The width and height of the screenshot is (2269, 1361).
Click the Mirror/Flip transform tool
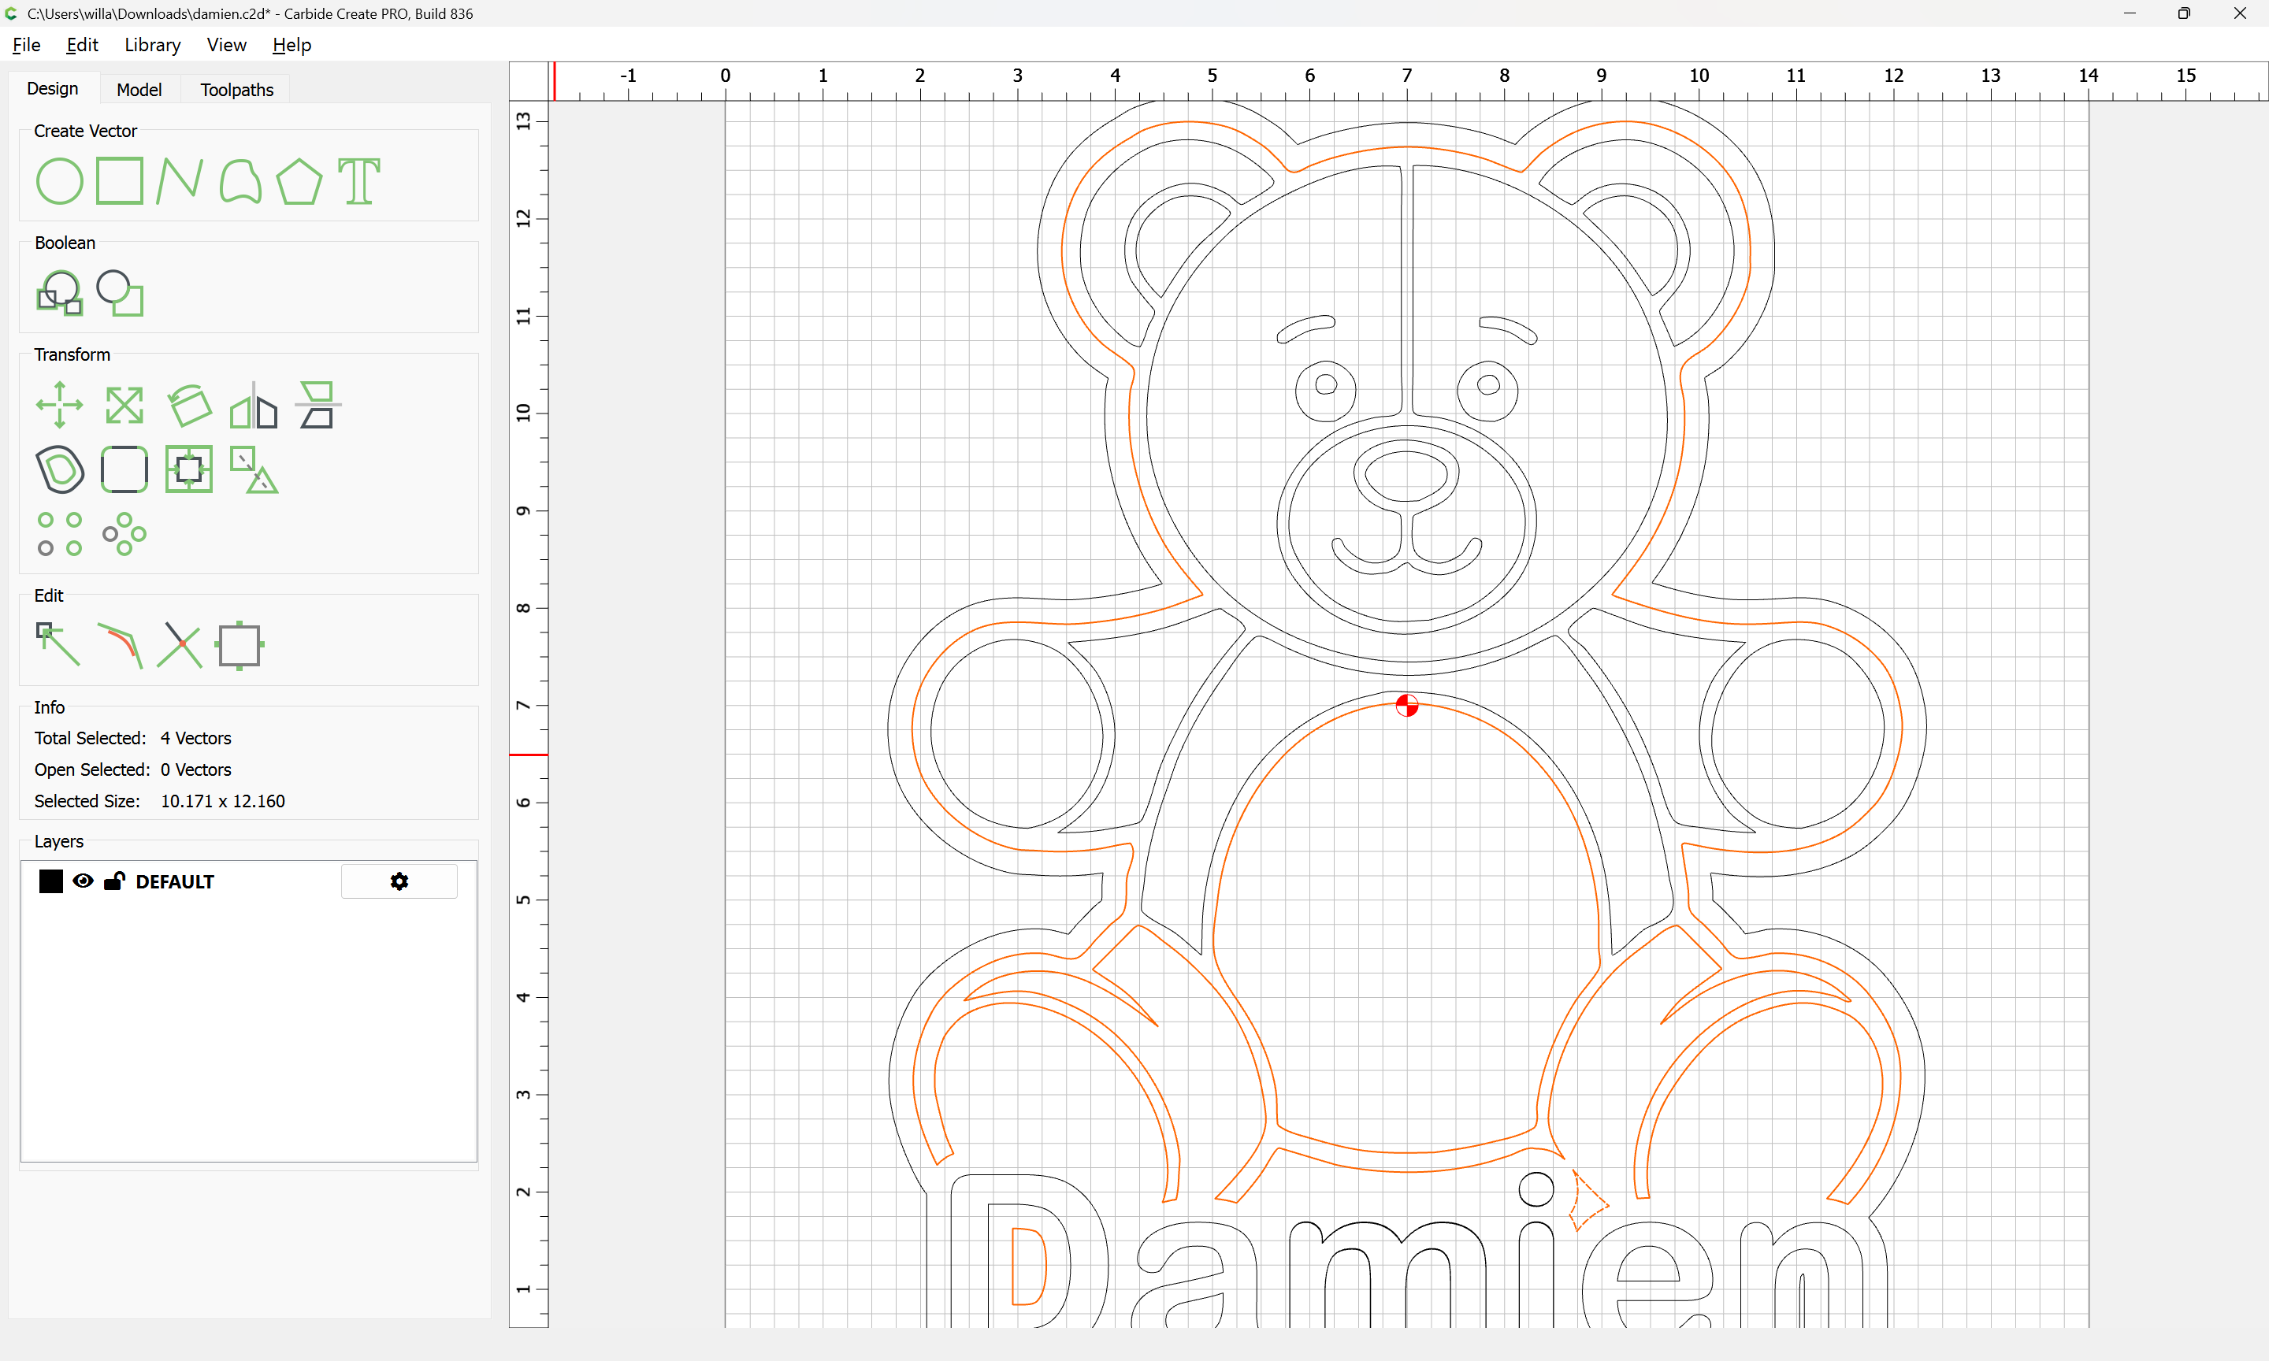point(253,405)
